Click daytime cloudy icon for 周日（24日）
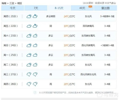Screen dimensions: 120x100 [x=29, y=45]
